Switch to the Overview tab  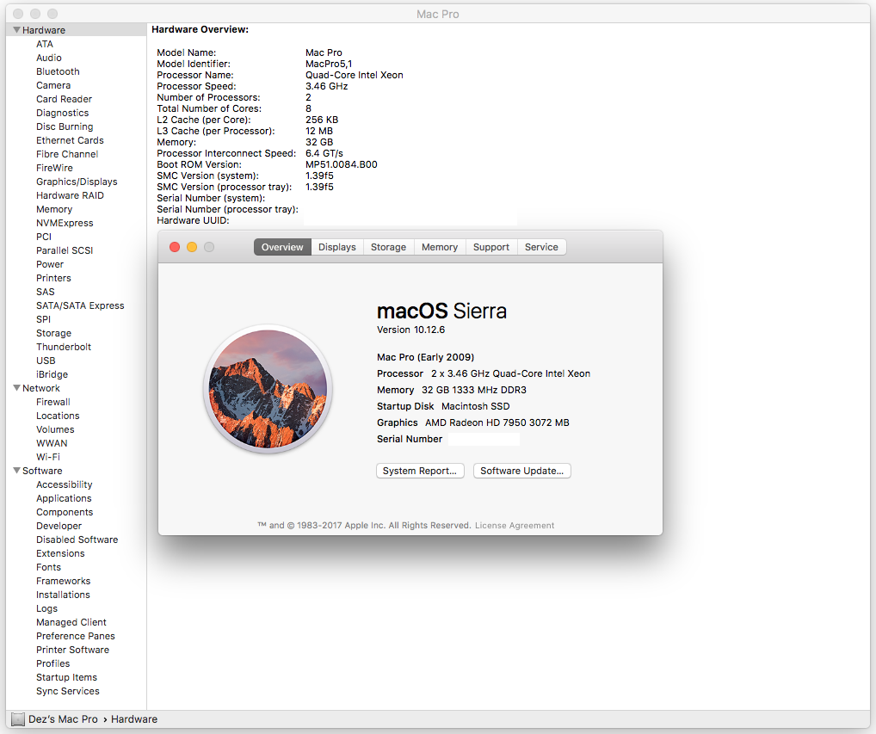coord(282,247)
